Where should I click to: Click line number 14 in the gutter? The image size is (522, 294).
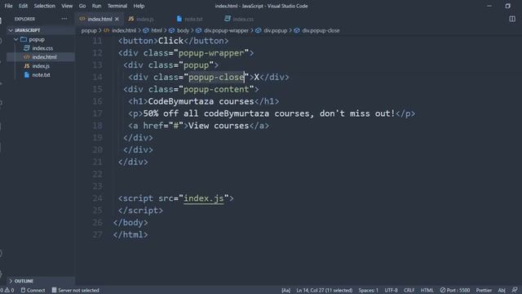[97, 77]
